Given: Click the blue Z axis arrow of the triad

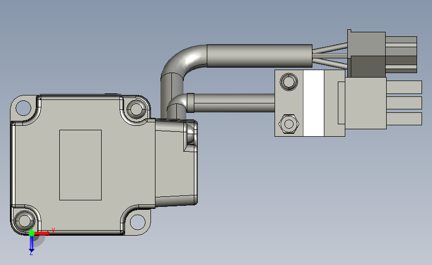Looking at the screenshot, I should [31, 244].
